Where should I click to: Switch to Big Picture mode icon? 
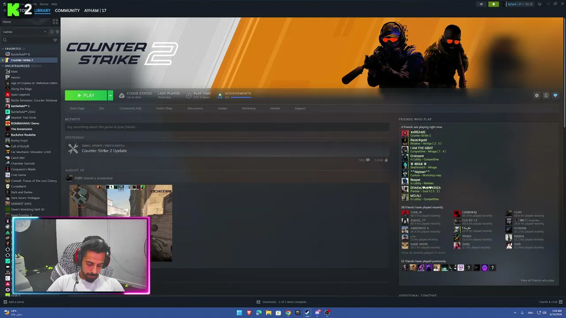point(539,4)
